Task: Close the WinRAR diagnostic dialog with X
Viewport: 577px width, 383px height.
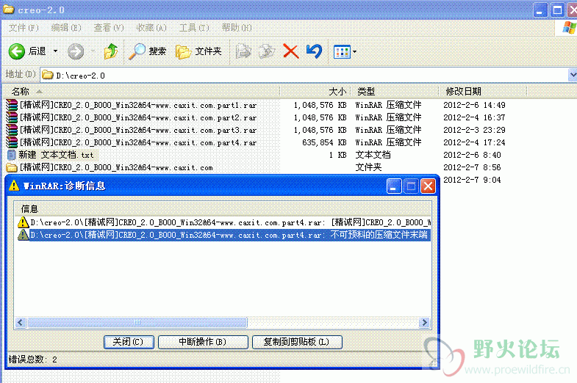Action: (x=428, y=186)
